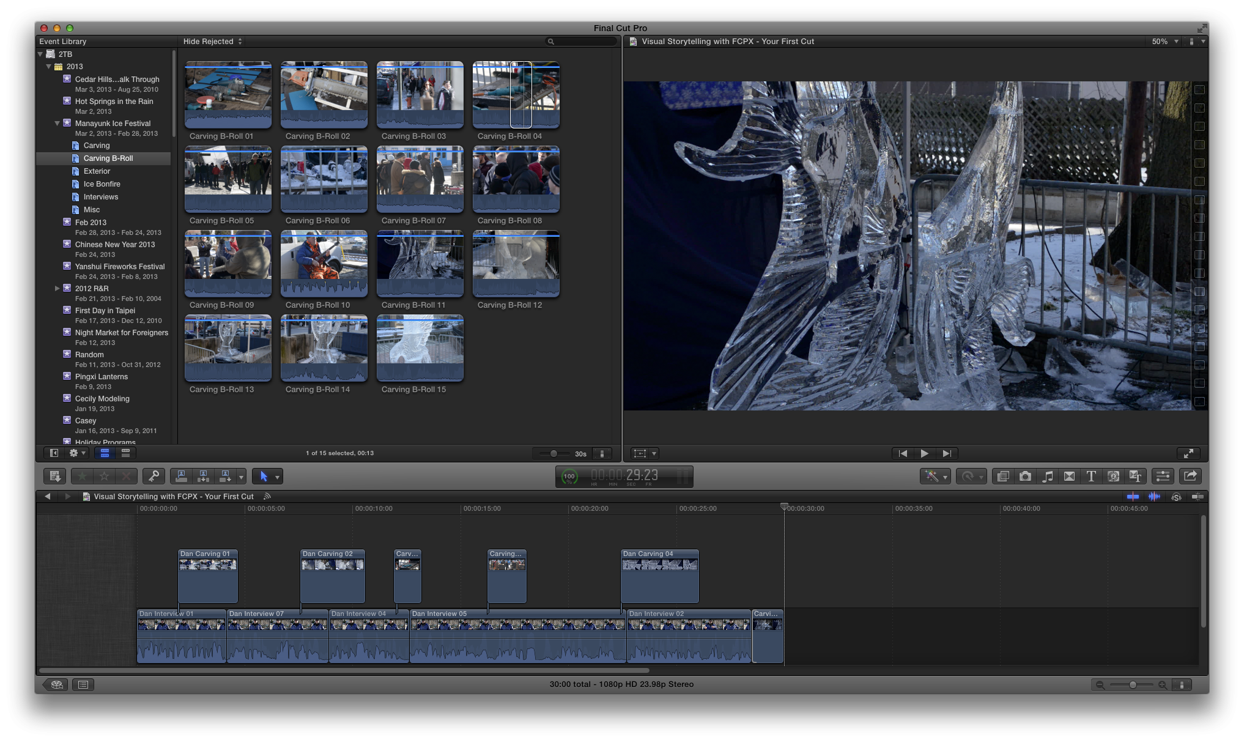
Task: Select the Interviews keyword collection
Action: [x=101, y=197]
